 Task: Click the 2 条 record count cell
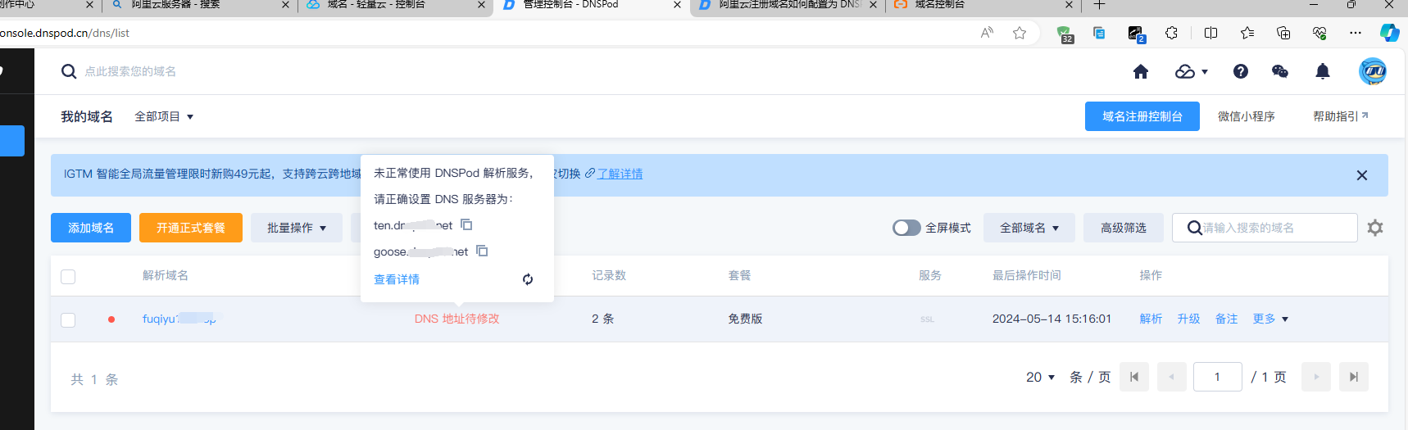tap(602, 319)
